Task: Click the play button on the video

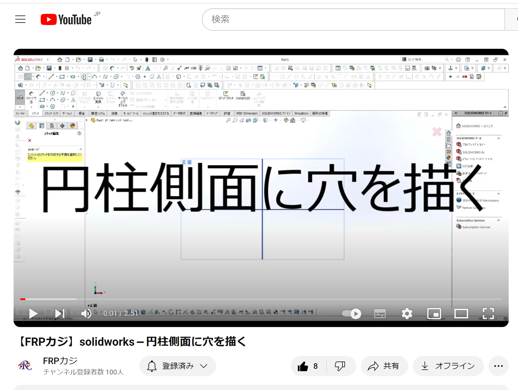Action: [x=33, y=313]
